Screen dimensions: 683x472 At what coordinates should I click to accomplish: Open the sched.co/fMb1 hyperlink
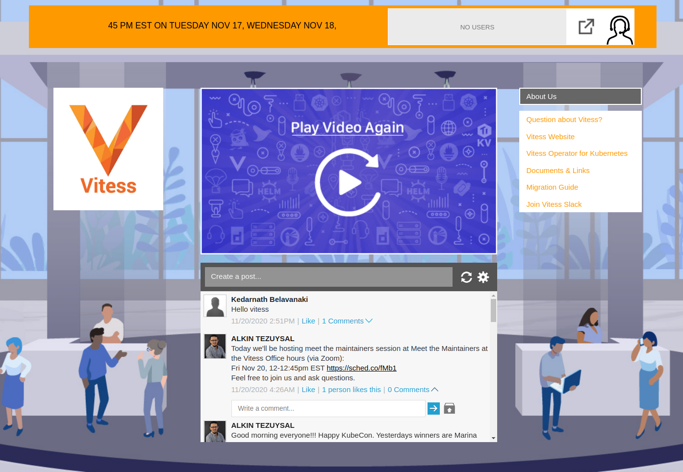coord(361,368)
